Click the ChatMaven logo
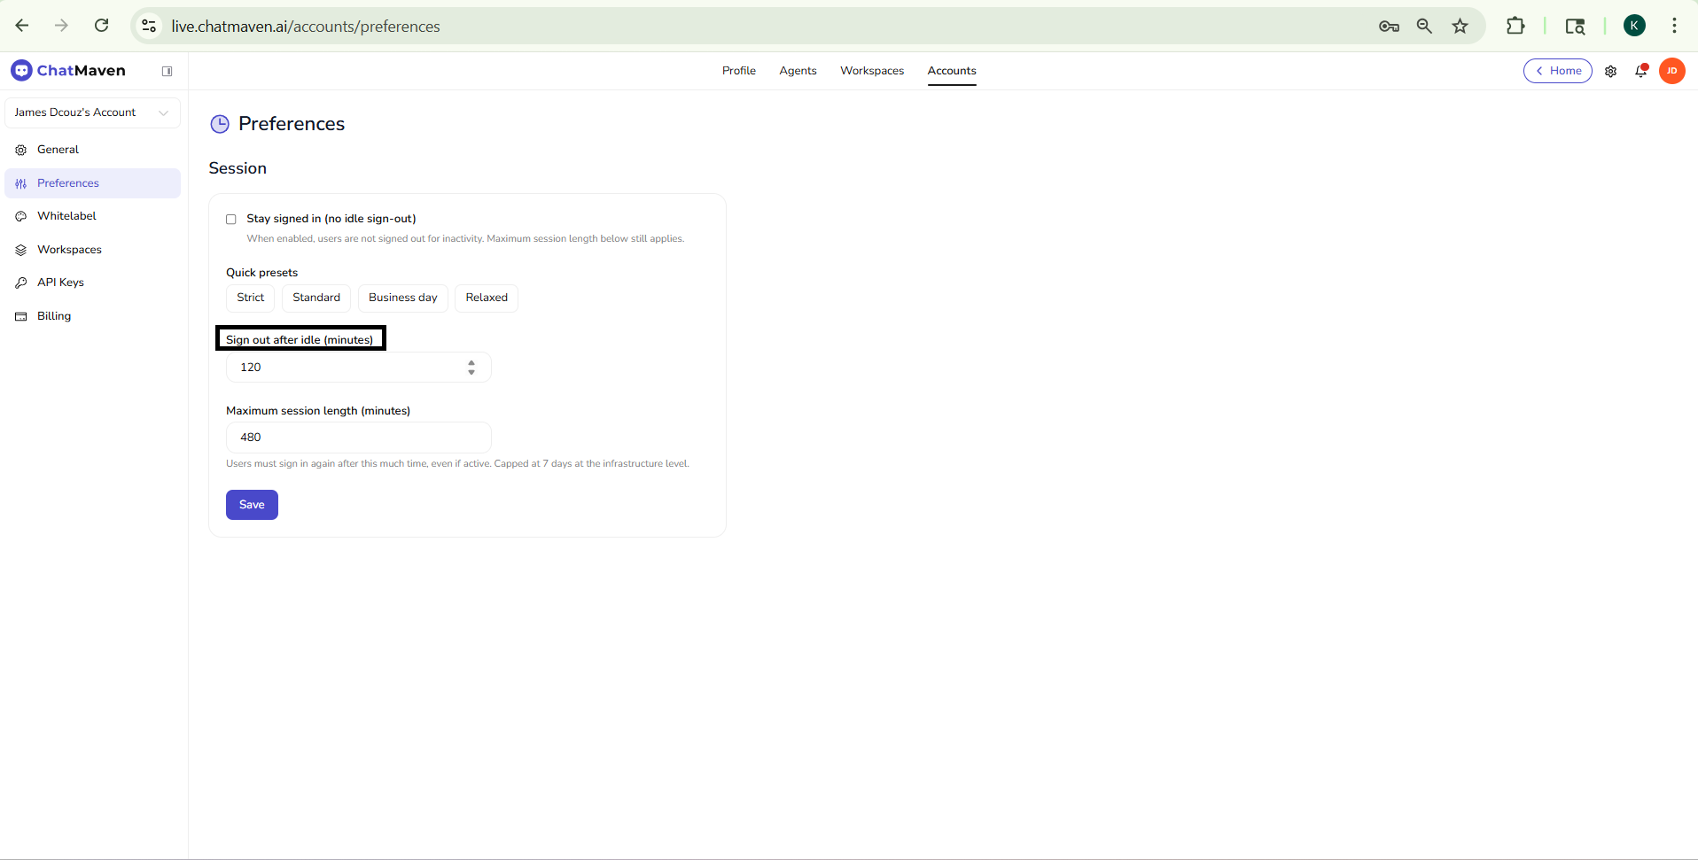 coord(68,71)
